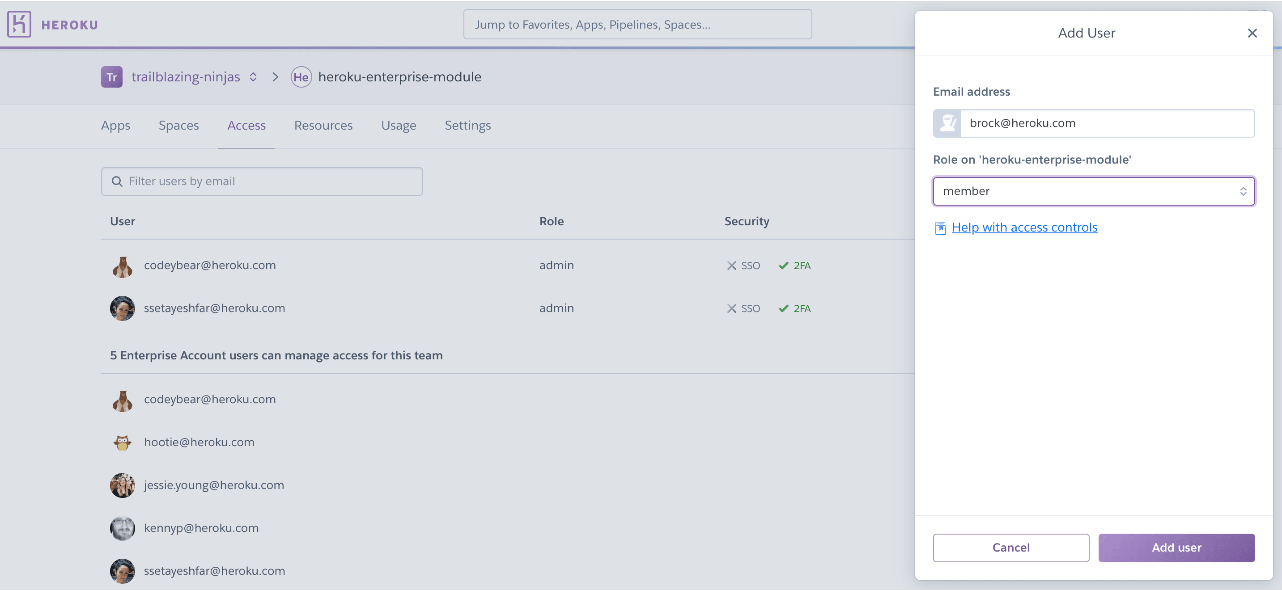This screenshot has width=1282, height=590.
Task: Click ssetayeshfar avatar in enterprise users list
Action: pos(123,571)
